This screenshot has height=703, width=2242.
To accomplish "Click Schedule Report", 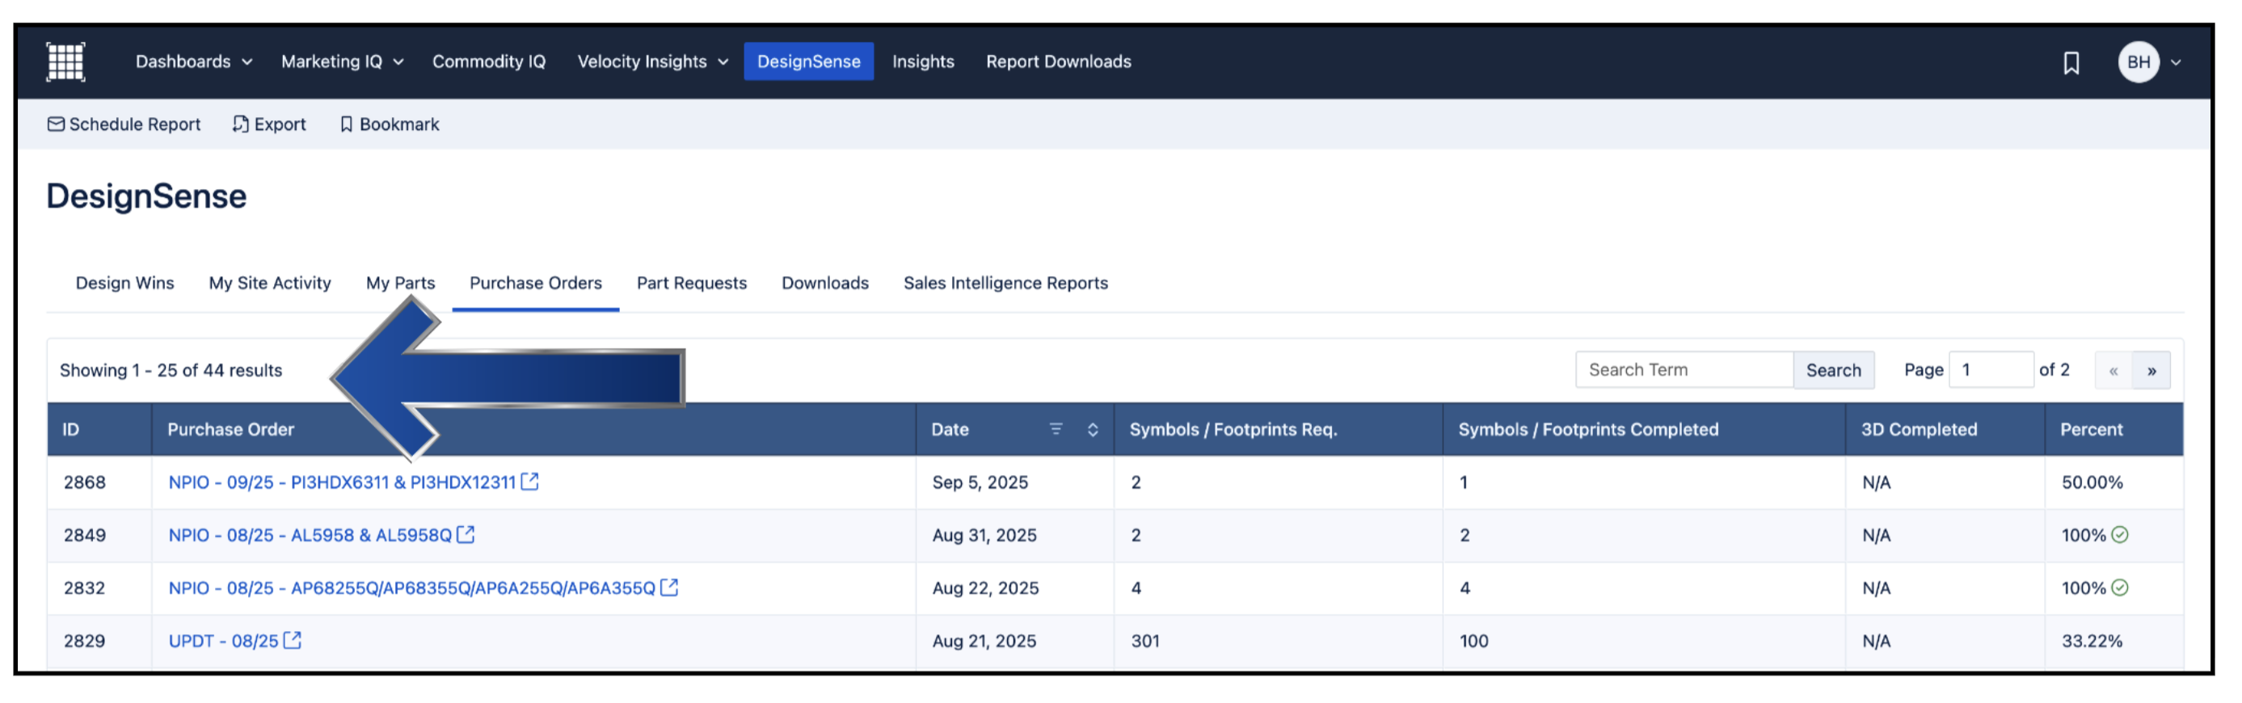I will (124, 124).
